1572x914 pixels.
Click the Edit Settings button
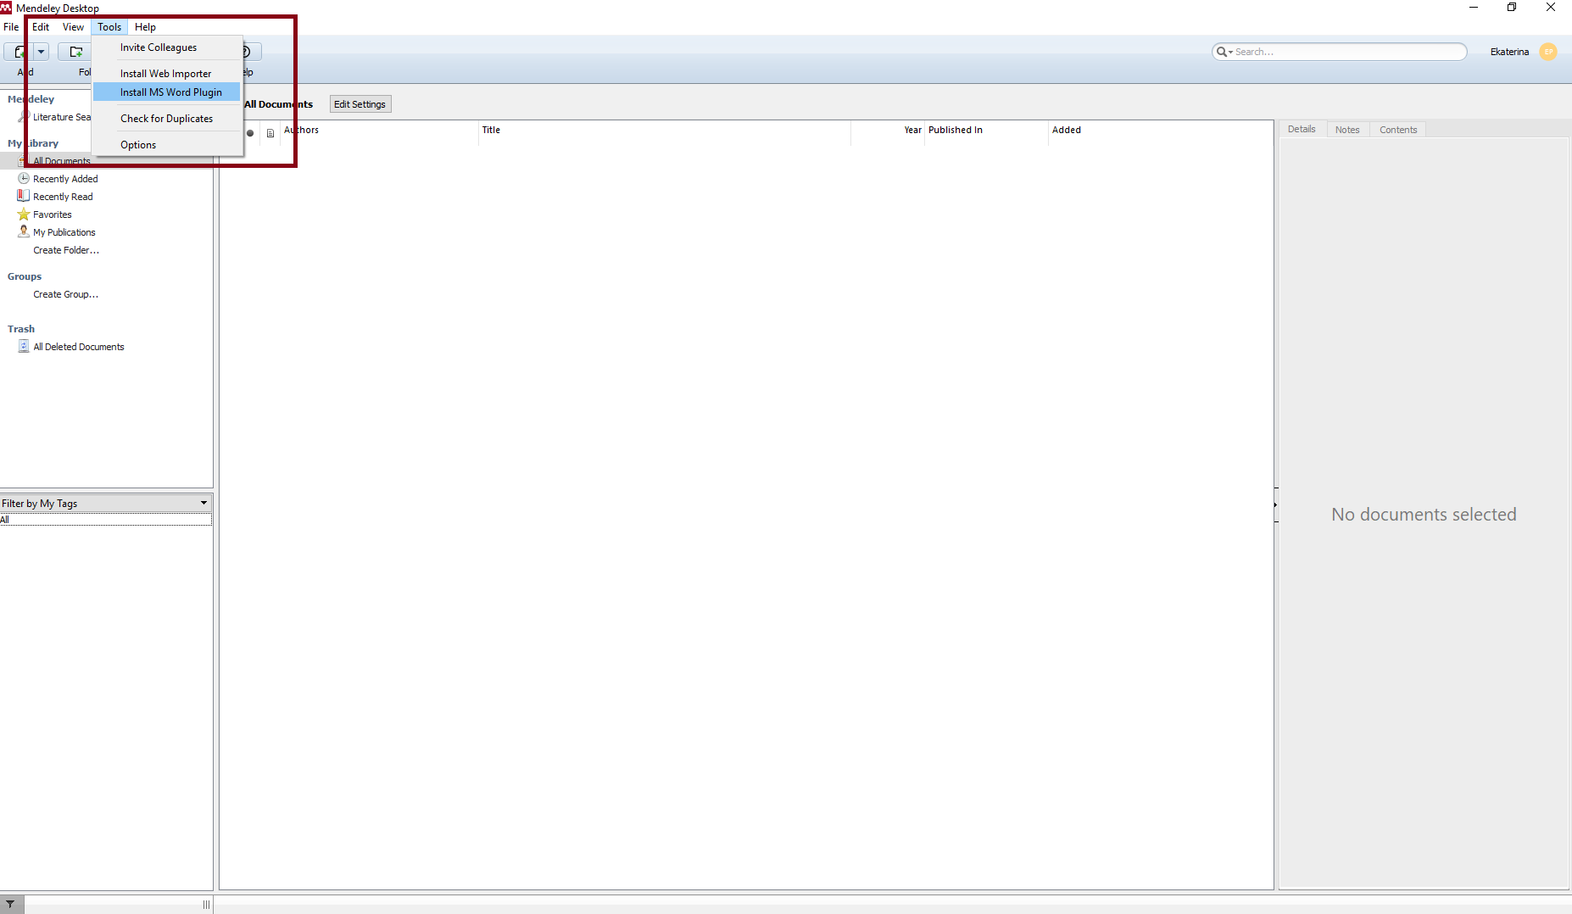(360, 104)
